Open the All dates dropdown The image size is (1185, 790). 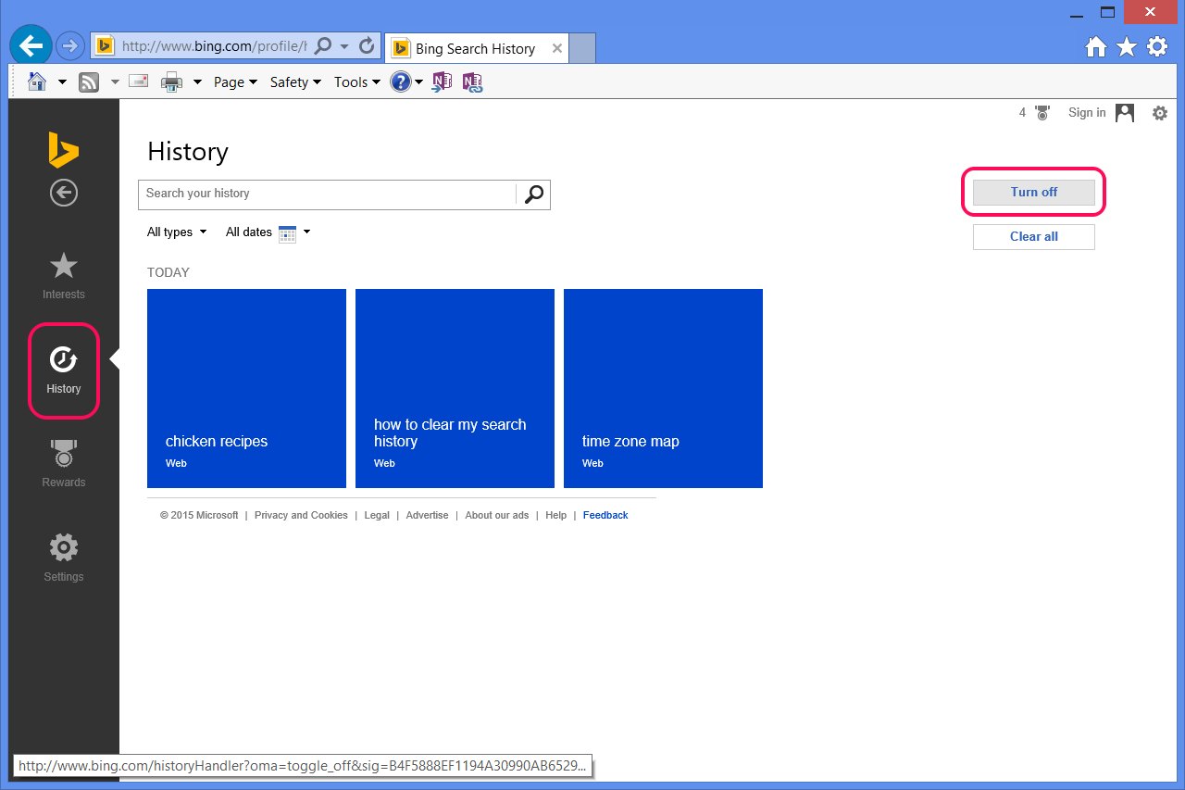(268, 232)
